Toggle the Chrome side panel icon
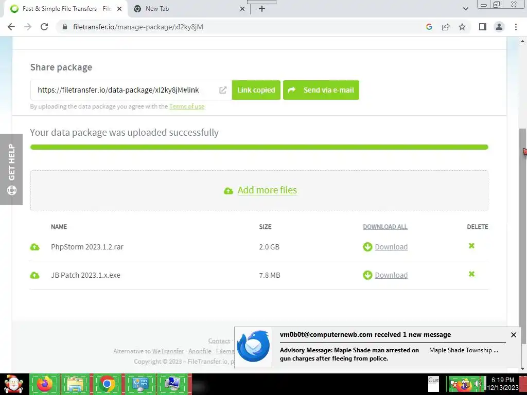The height and width of the screenshot is (395, 527). pos(483,27)
